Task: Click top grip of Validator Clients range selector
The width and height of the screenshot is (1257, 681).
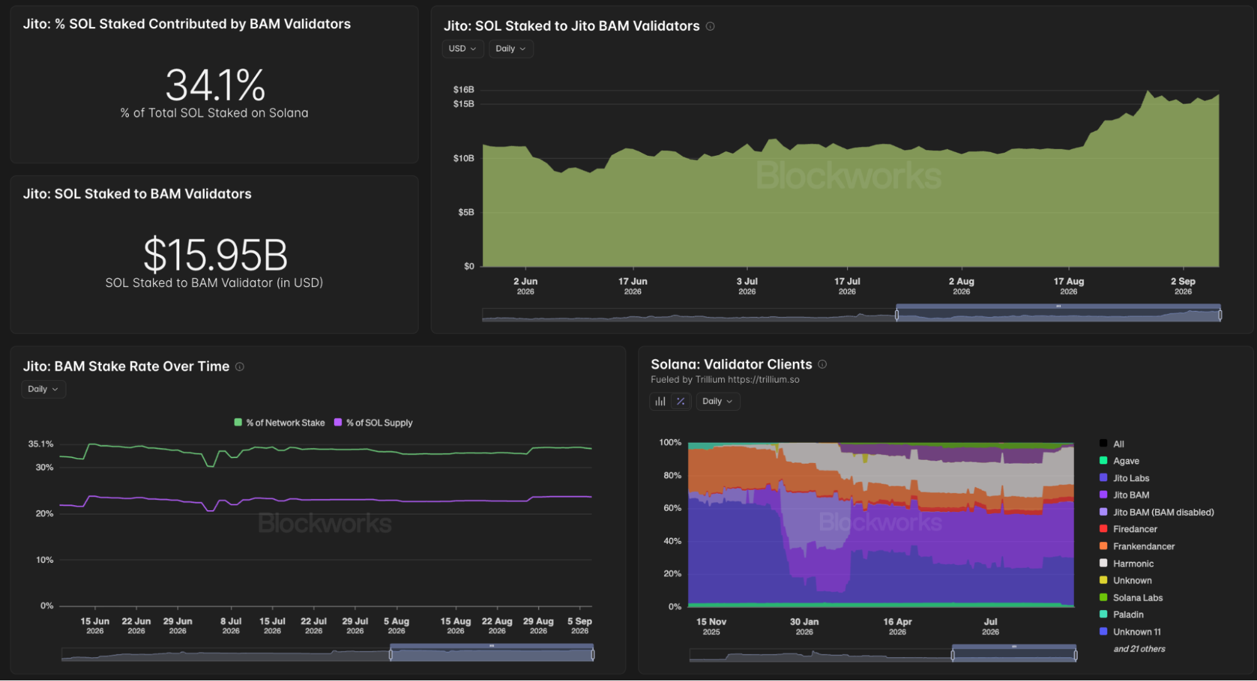Action: pos(1014,646)
